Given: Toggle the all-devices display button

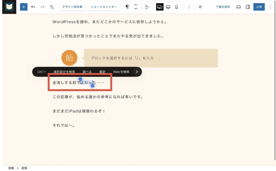Looking at the screenshot, I should coord(160,7).
